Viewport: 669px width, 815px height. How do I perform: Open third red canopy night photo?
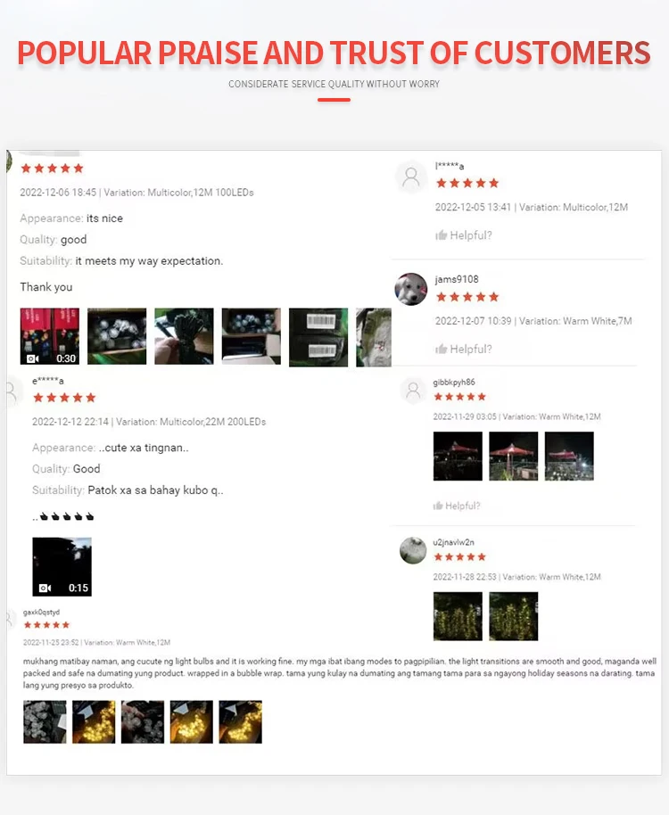569,456
